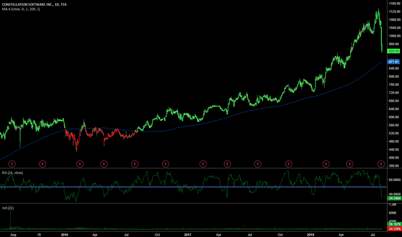
Task: Click the chart title CONSTELLATION SOFTWARE INC., 1D, TSX
Action: [34, 4]
